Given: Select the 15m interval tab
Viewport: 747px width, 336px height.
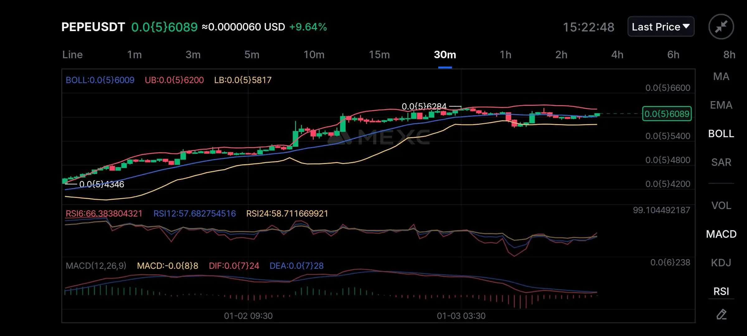Looking at the screenshot, I should (x=379, y=55).
